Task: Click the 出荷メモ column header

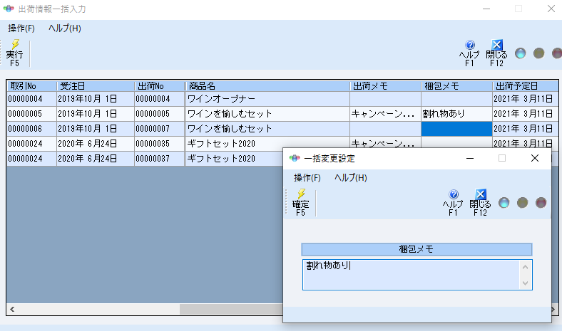Action: click(x=385, y=86)
